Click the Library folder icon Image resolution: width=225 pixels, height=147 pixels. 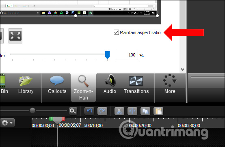pyautogui.click(x=26, y=81)
